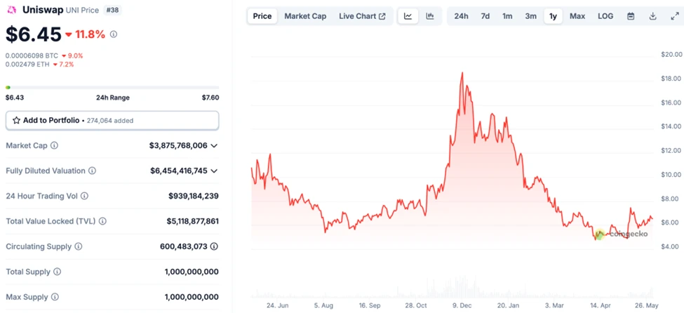Image resolution: width=684 pixels, height=313 pixels.
Task: Select the 7d time range
Action: (x=485, y=16)
